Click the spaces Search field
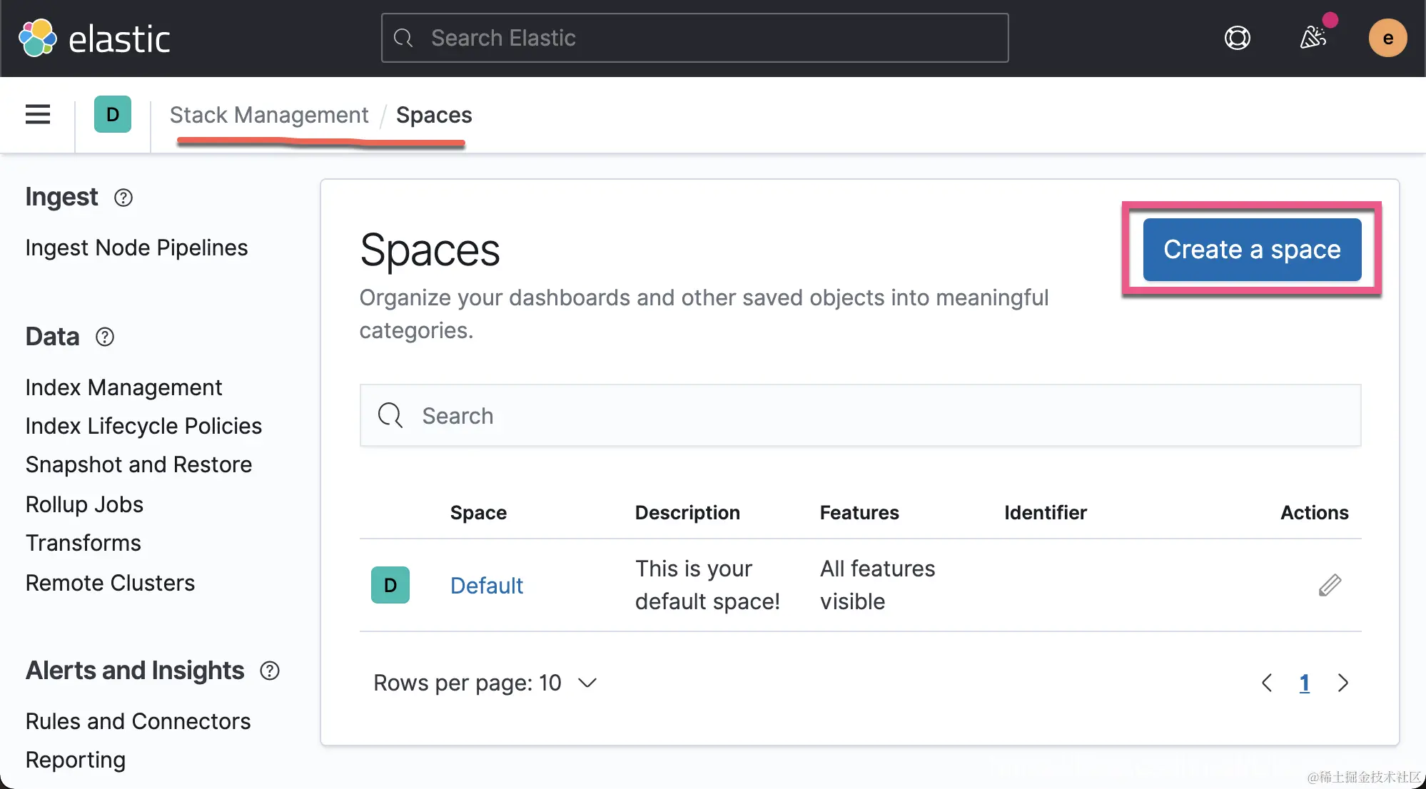 860,415
